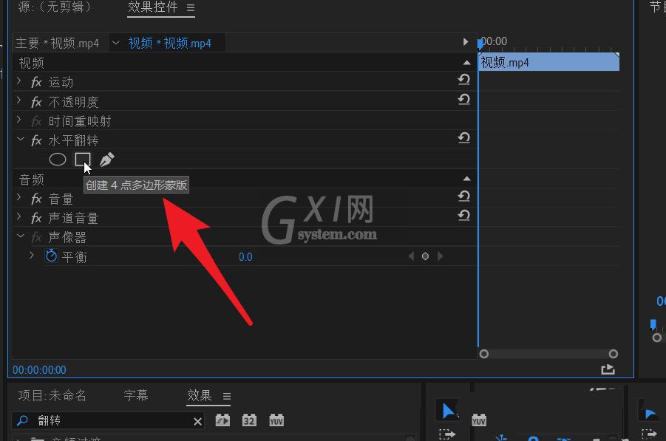Expand the 运动 effect properties
The image size is (666, 441).
[18, 81]
